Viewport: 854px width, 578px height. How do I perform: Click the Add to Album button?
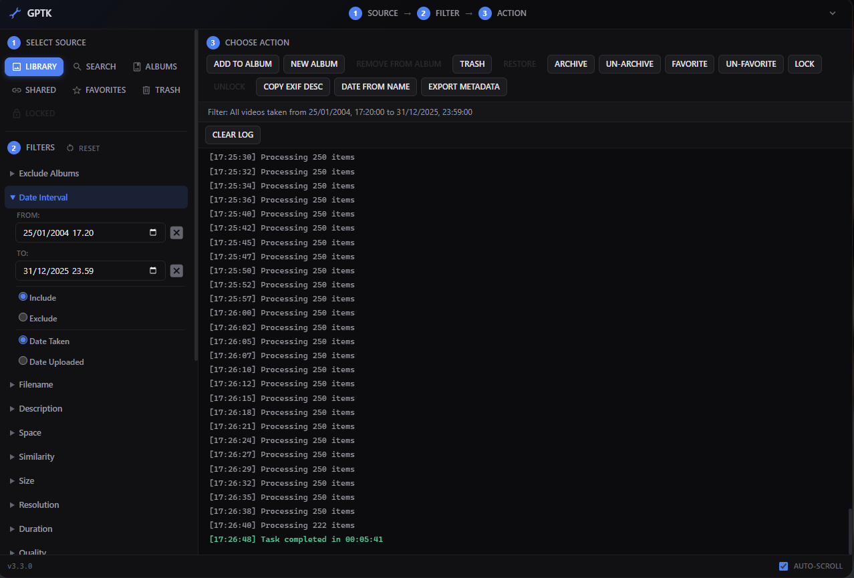tap(243, 64)
